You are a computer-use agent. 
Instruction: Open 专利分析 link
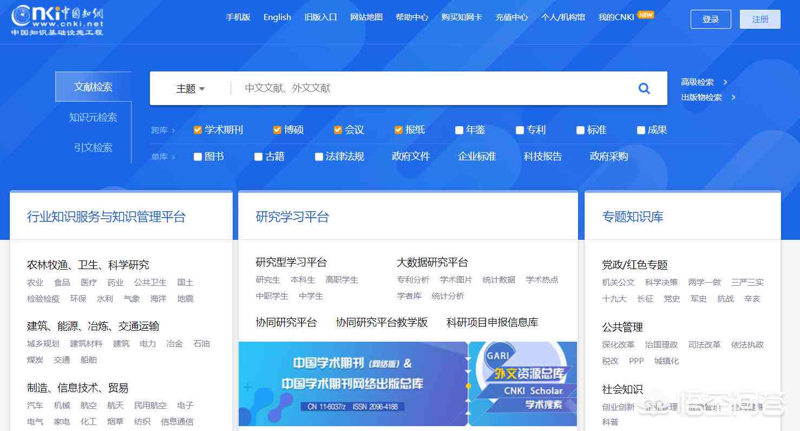pyautogui.click(x=413, y=280)
